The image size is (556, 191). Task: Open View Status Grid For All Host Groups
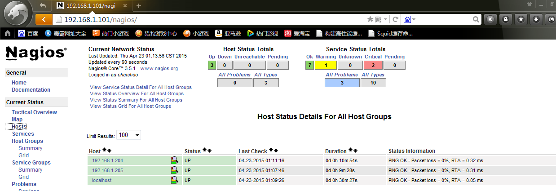130,106
